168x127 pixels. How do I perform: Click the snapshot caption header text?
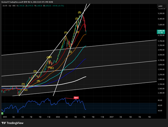27,2
